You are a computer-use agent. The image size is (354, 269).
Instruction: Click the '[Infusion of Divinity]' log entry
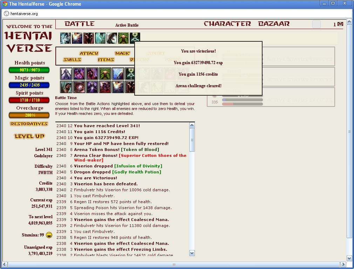click(138, 166)
